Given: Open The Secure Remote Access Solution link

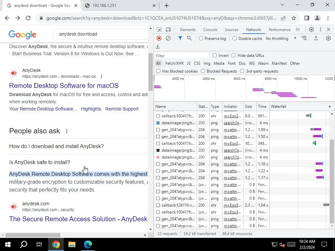Looking at the screenshot, I should (78, 219).
